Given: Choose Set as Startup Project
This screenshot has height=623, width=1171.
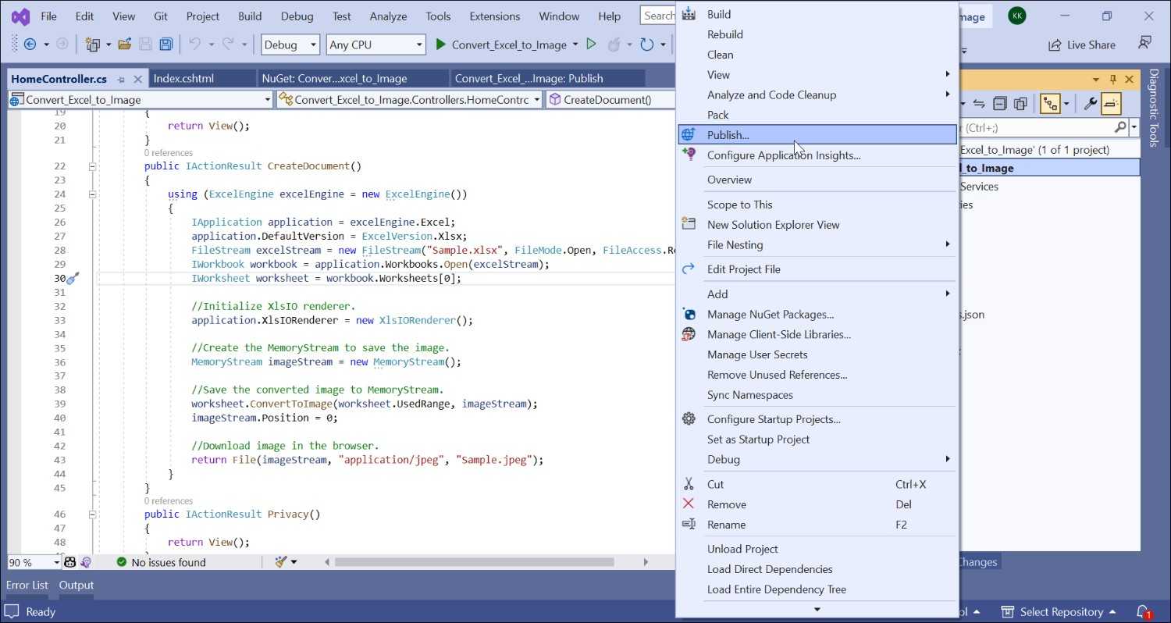Looking at the screenshot, I should pyautogui.click(x=817, y=439).
